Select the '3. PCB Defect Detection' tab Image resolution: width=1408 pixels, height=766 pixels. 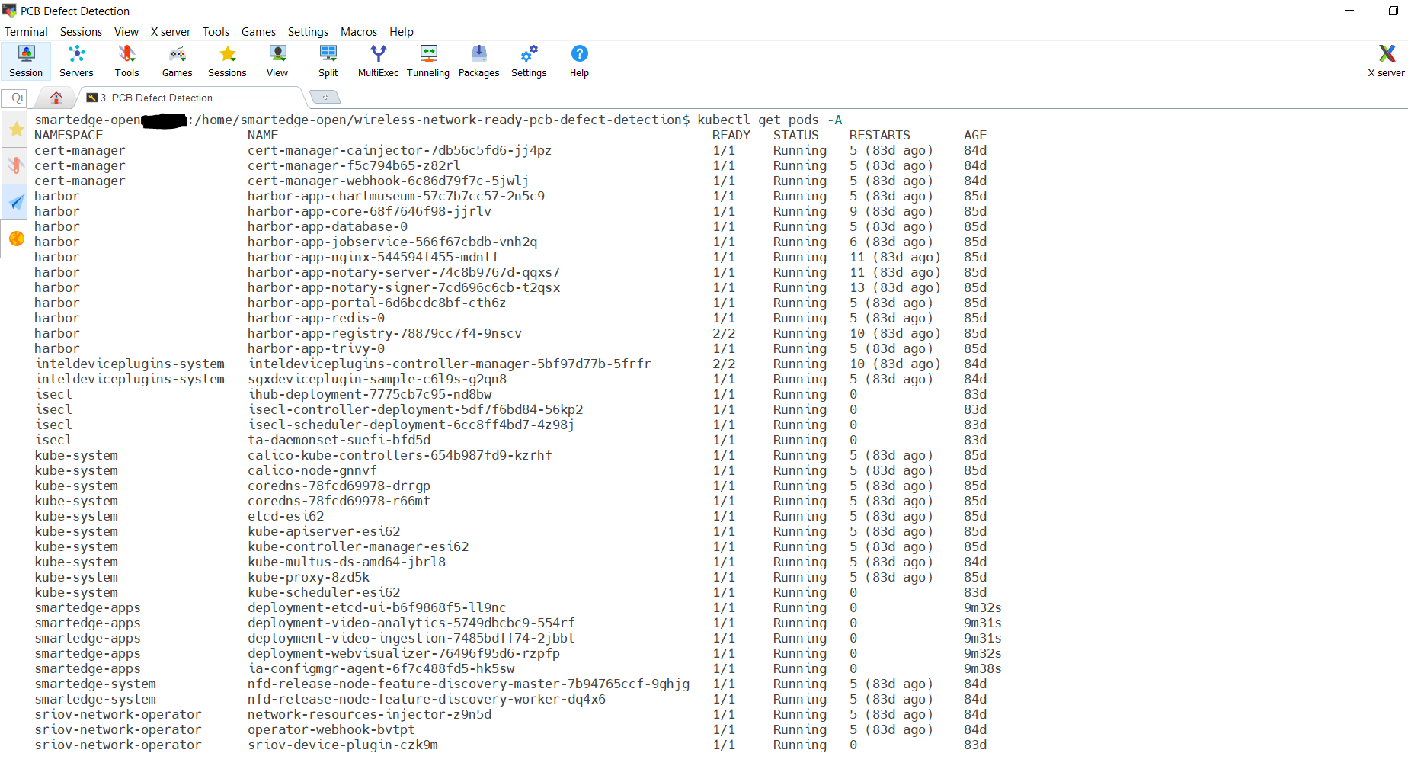tap(190, 98)
